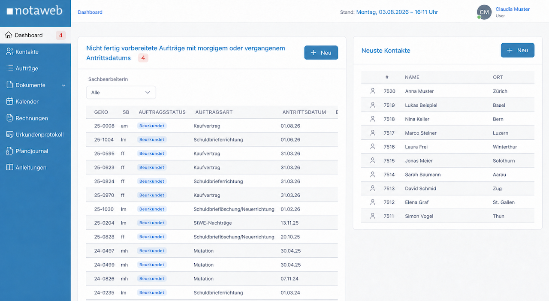
Task: Click the Kontakte people icon
Action: [9, 52]
